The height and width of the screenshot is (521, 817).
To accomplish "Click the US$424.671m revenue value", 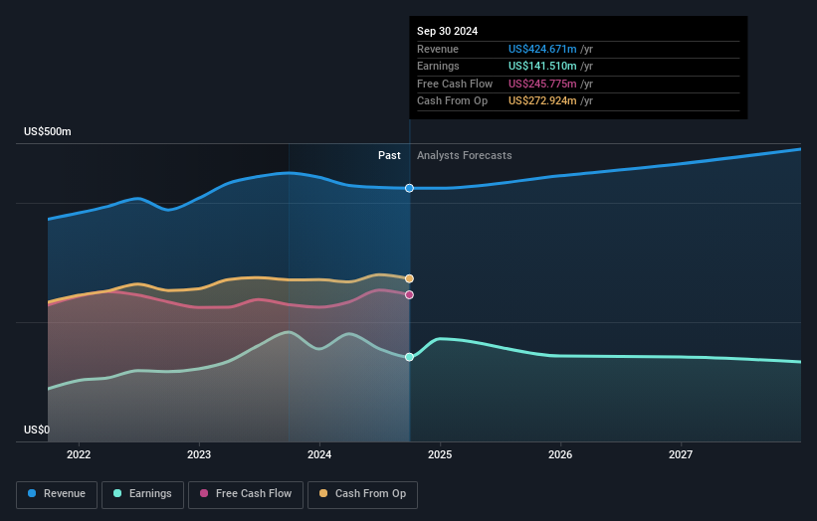I will pyautogui.click(x=542, y=49).
